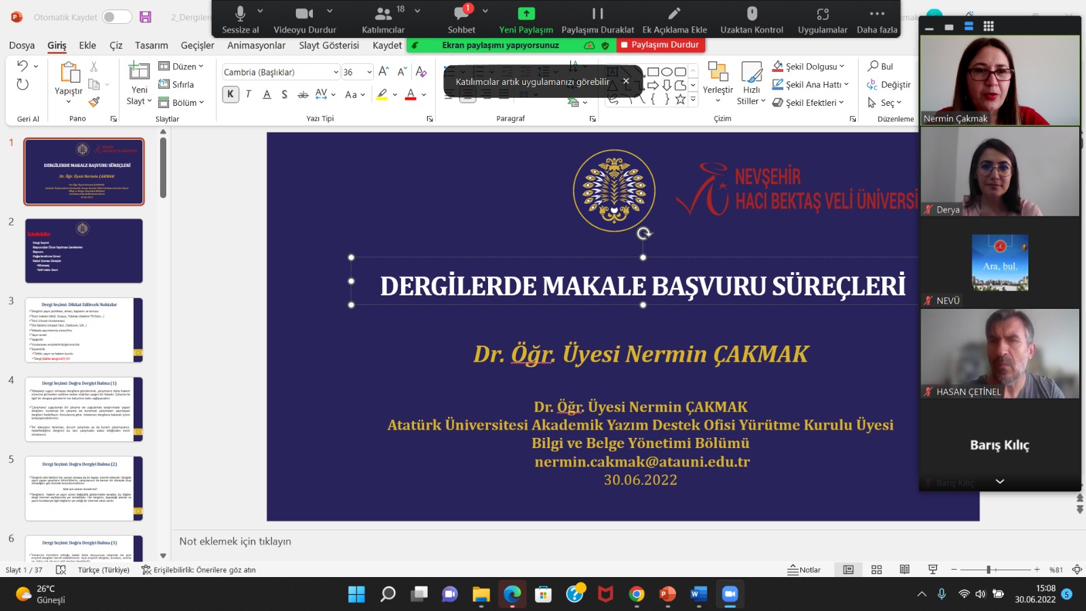Open Reading view from status bar
The image size is (1086, 611).
point(904,570)
